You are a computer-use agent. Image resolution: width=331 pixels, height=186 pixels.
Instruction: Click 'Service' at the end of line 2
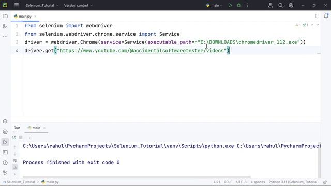click(170, 34)
